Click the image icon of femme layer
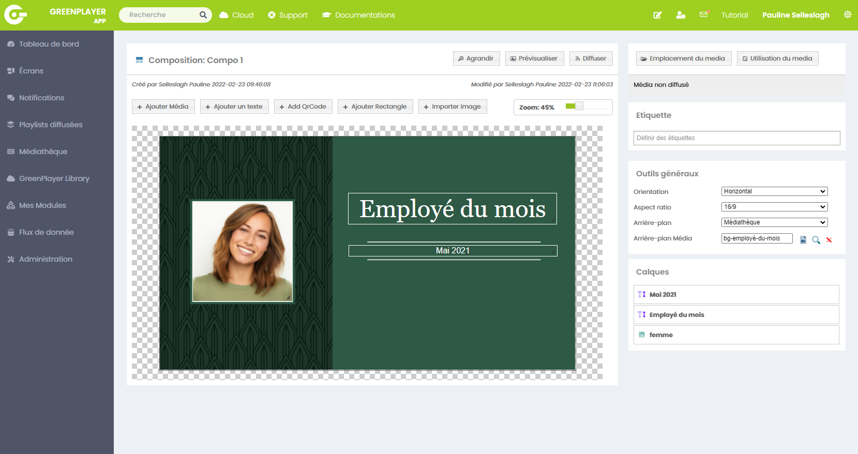The height and width of the screenshot is (454, 858). point(642,335)
